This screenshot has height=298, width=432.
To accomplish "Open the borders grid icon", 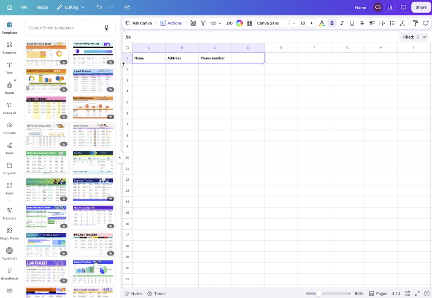I will pos(249,23).
